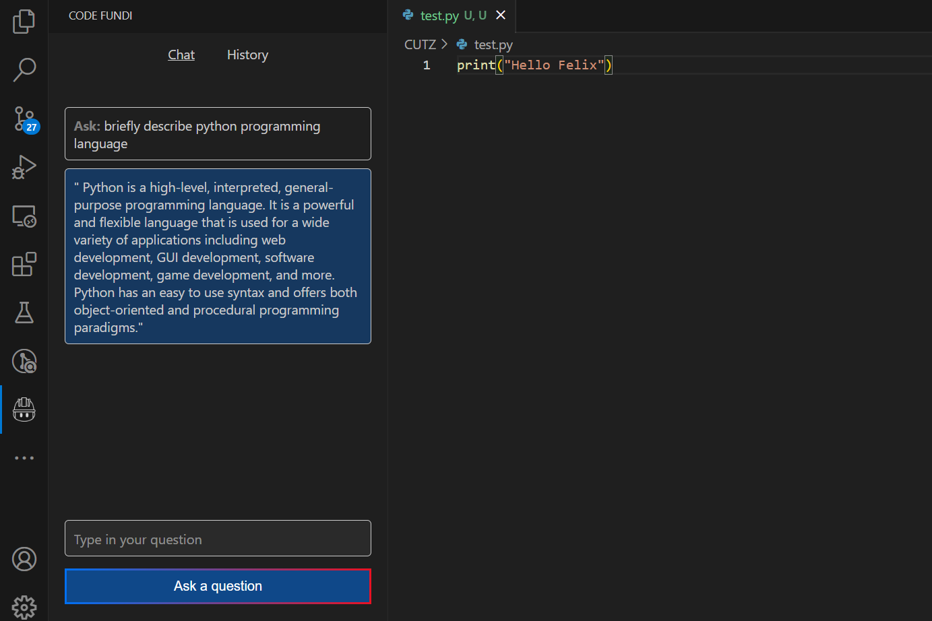
Task: Show additional views via ellipsis icon
Action: (x=24, y=458)
